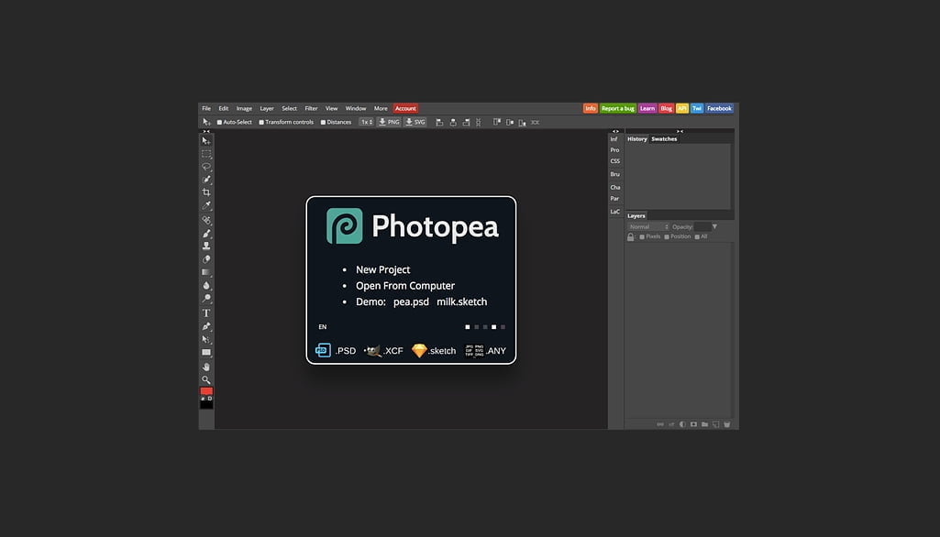
Task: Click the black background color swatch
Action: [206, 405]
